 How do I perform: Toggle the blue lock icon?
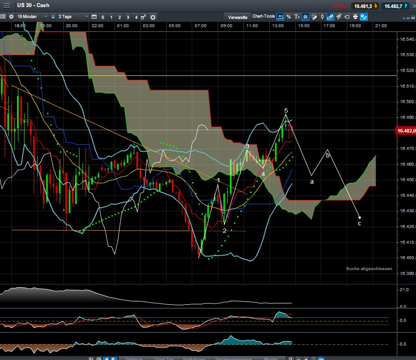53,17
